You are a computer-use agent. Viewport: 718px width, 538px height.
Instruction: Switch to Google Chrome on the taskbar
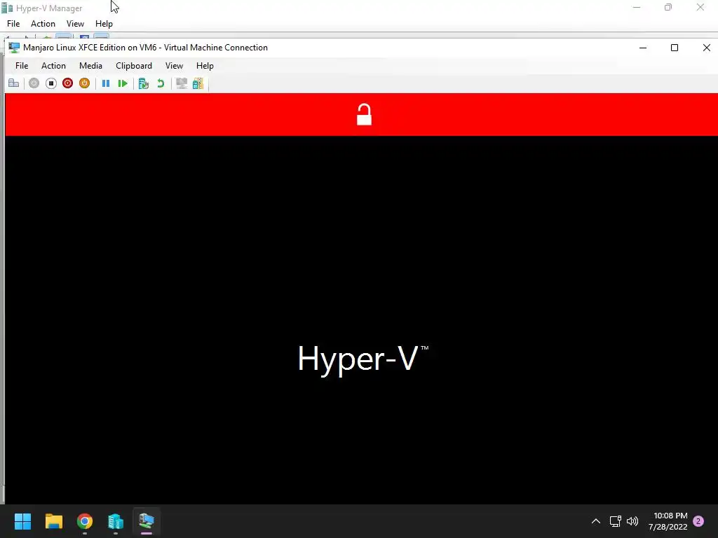(85, 521)
